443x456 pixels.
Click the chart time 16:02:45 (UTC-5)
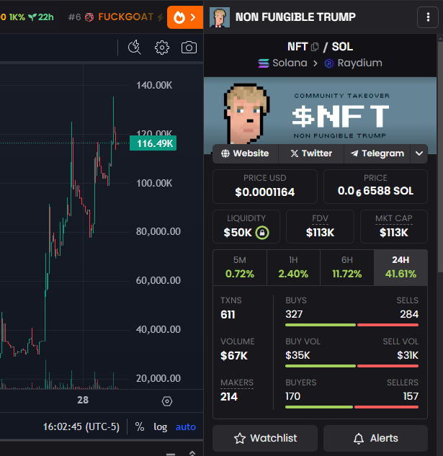tap(81, 426)
